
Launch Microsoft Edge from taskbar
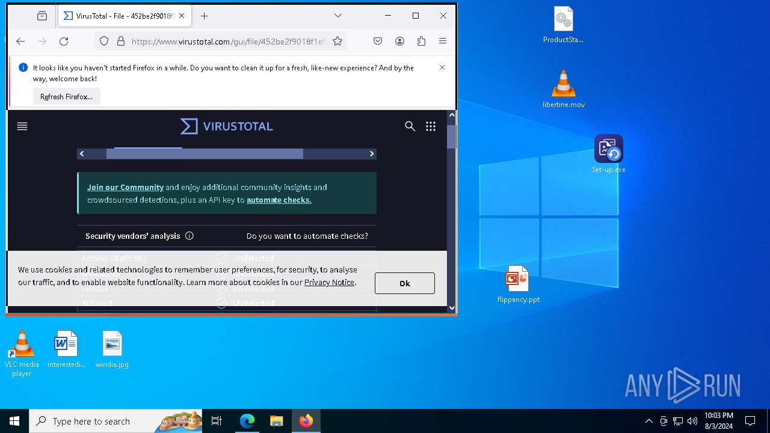click(x=247, y=421)
